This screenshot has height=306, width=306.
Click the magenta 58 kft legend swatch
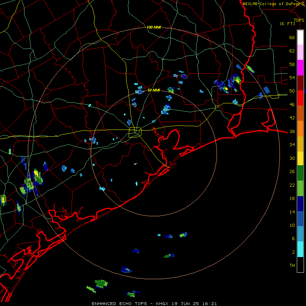tap(300, 68)
